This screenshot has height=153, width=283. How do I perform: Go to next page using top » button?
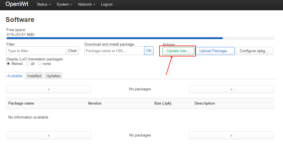[x=231, y=89]
